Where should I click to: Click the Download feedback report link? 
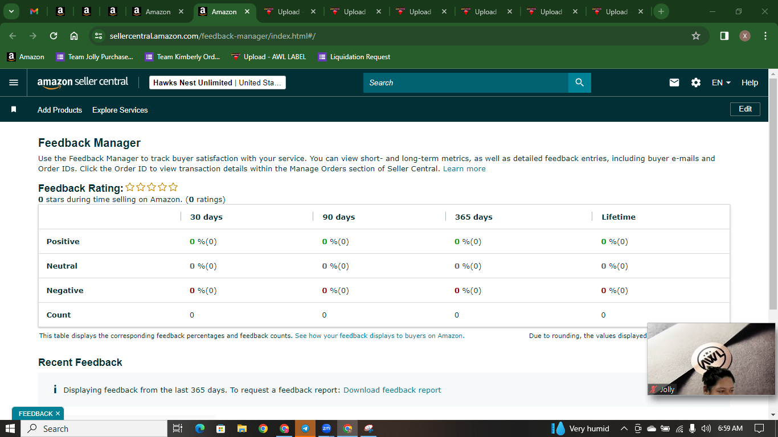(392, 390)
